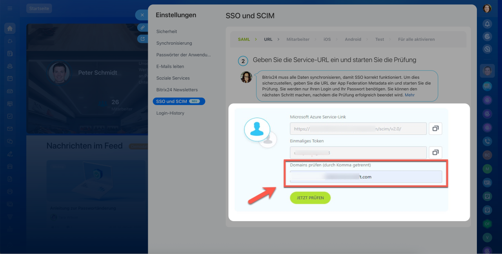502x254 pixels.
Task: Open slider in new window icon
Action: (x=143, y=39)
